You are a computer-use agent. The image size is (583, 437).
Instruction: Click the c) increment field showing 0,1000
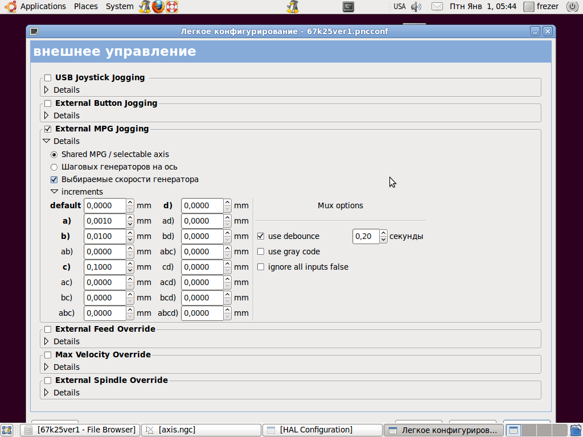point(105,267)
